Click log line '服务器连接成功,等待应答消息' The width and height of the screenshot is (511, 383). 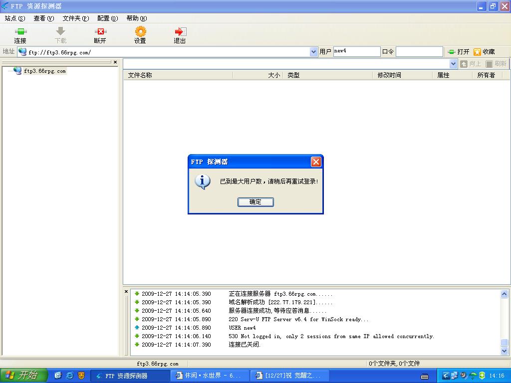277,311
